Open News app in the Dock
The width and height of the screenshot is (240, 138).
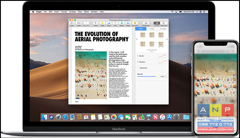[155, 117]
